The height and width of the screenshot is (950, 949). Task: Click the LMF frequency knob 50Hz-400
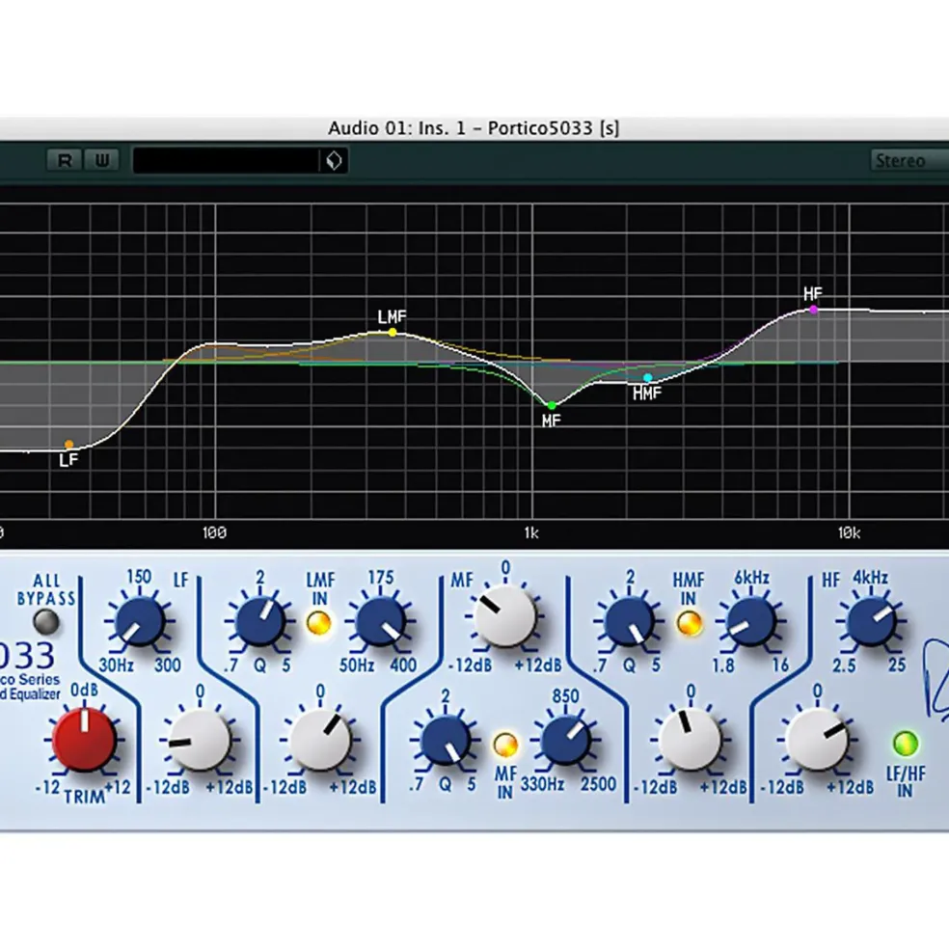coord(381,621)
